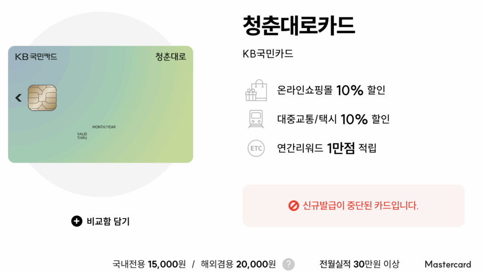Viewport: 482px width, 273px height.
Task: Click the 청춘대로카드 title heading
Action: [x=299, y=25]
